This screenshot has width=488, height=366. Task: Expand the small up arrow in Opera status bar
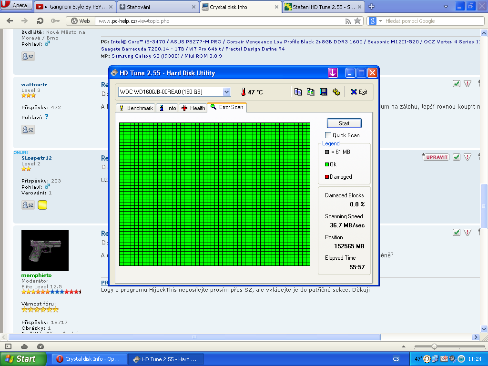click(x=404, y=346)
